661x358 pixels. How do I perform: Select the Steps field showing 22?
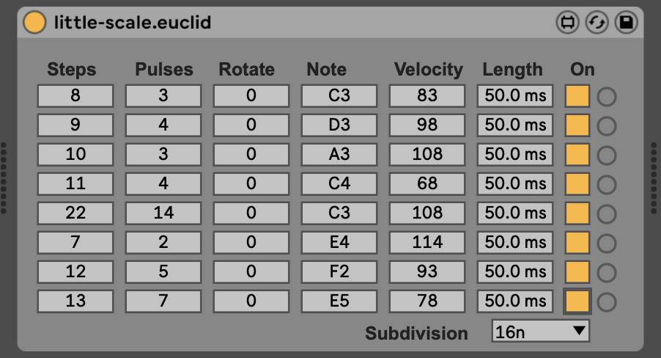[x=75, y=213]
